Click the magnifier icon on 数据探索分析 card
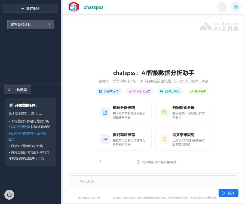This screenshot has height=204, width=245. 164,112
